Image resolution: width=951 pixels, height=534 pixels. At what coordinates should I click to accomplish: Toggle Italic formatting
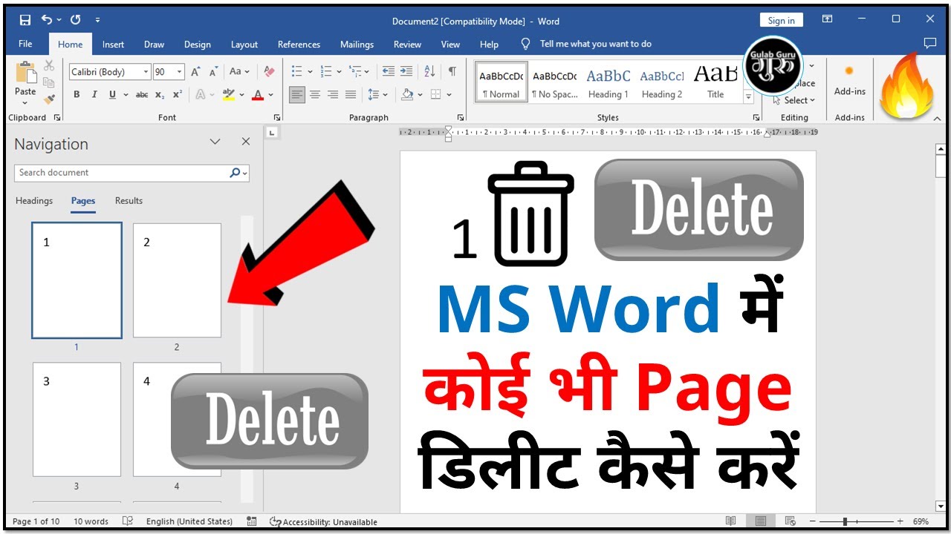[x=94, y=94]
